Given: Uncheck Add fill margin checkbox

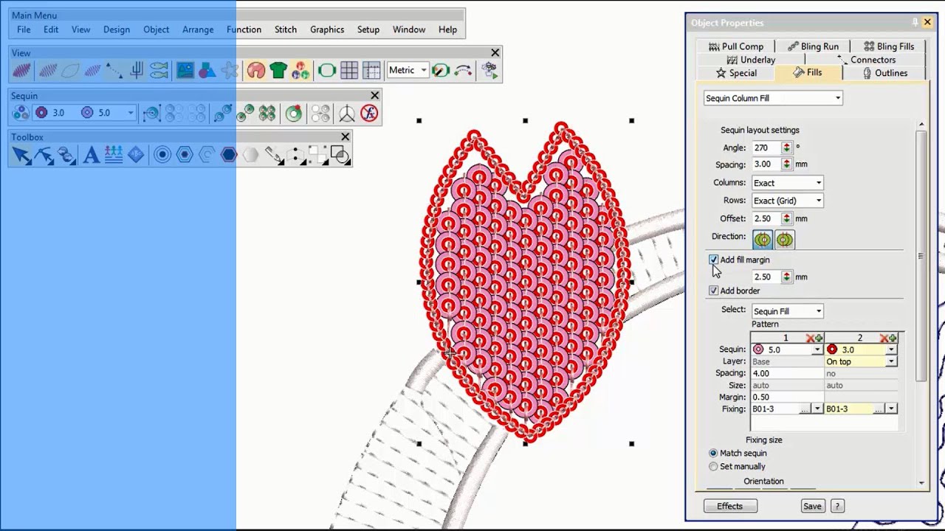Looking at the screenshot, I should point(713,260).
